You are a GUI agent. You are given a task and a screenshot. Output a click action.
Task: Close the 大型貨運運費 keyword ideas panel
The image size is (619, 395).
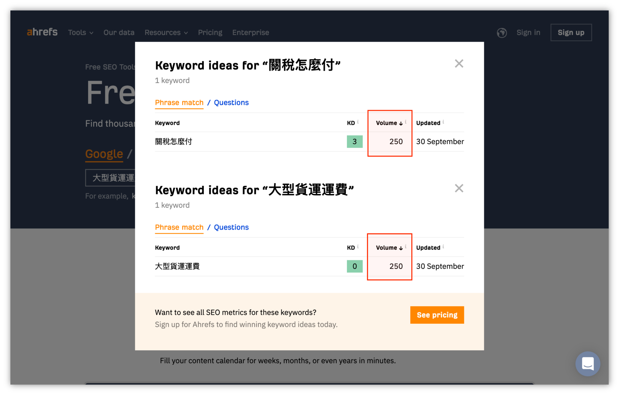(x=459, y=188)
